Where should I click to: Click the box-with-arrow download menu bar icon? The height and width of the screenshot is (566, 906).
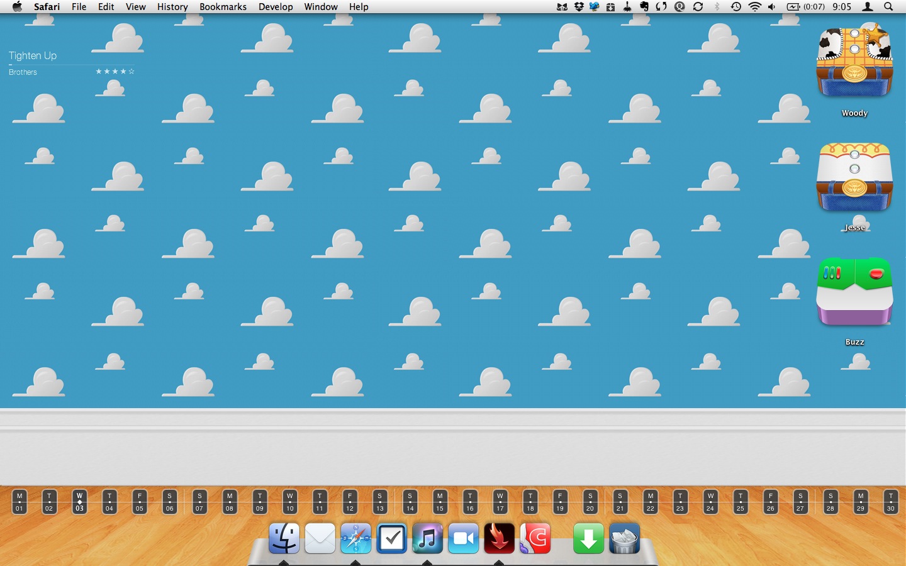610,7
